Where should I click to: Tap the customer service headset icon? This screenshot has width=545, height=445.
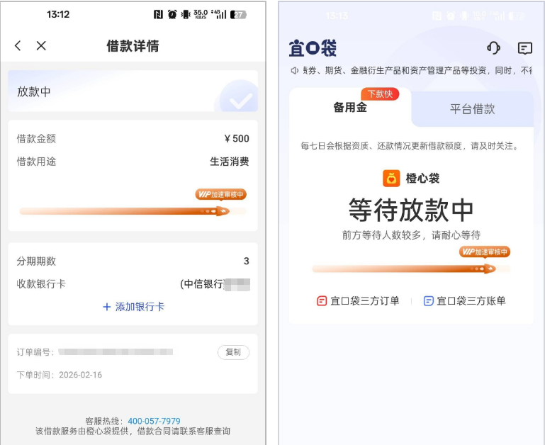(493, 48)
